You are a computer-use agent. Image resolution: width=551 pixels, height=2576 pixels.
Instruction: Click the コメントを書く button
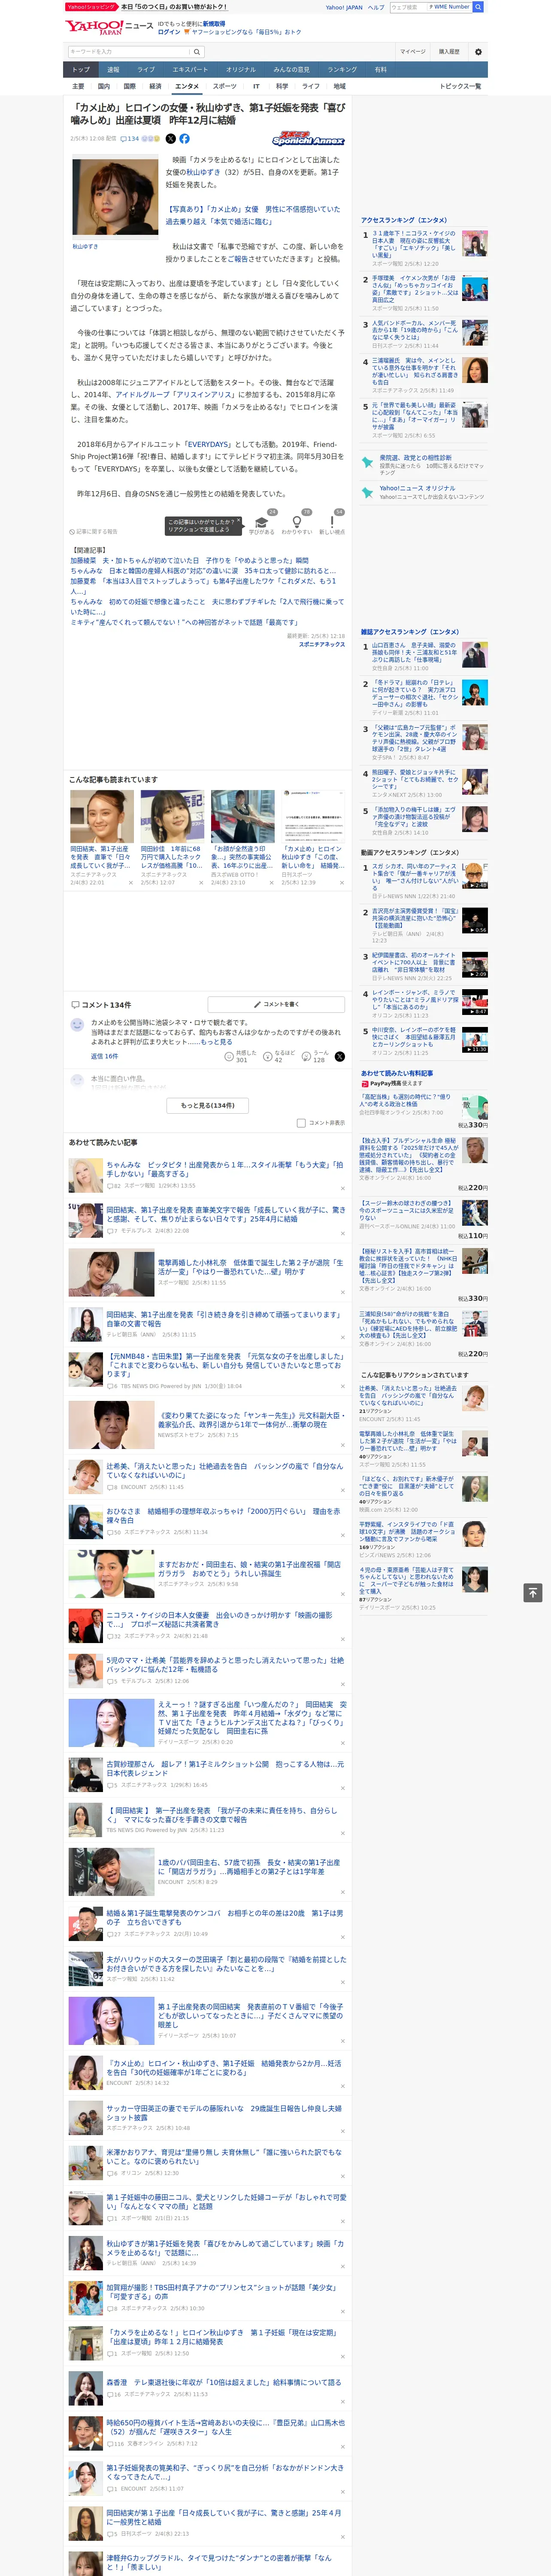[276, 1004]
